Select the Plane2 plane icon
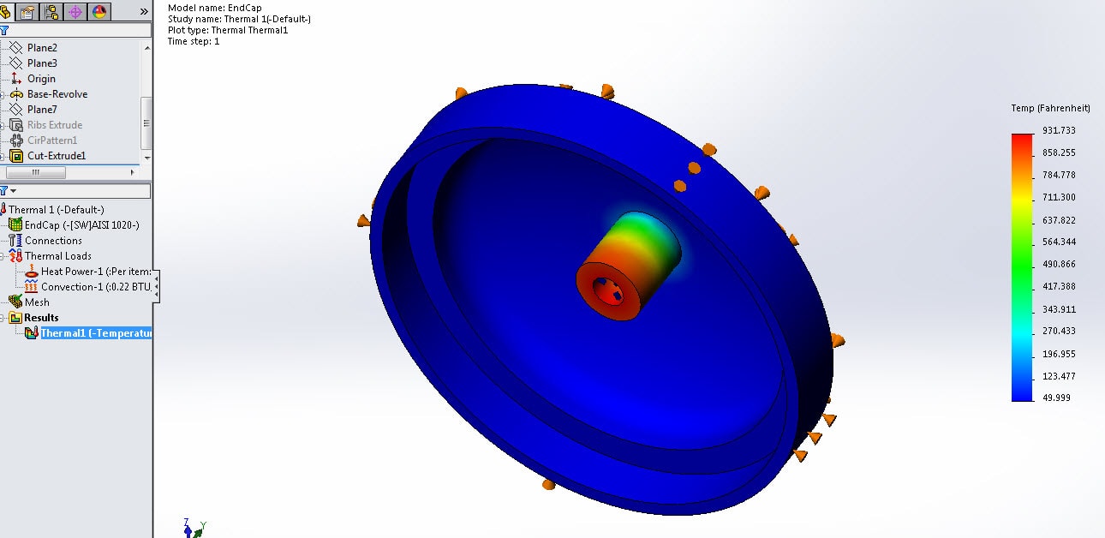 click(15, 48)
